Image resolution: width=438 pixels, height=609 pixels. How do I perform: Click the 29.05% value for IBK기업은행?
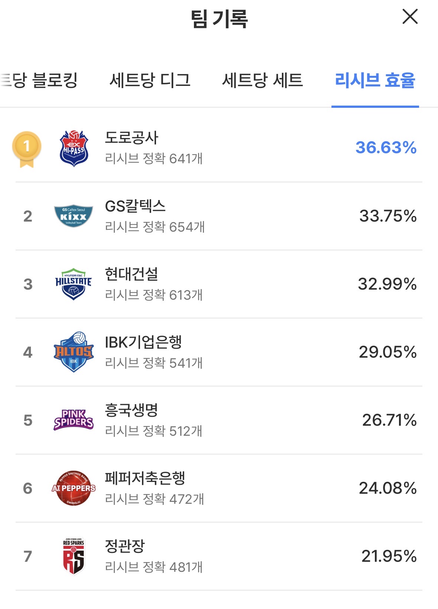coord(387,352)
